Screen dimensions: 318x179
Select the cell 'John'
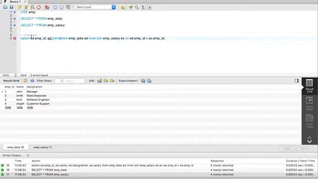(19, 91)
